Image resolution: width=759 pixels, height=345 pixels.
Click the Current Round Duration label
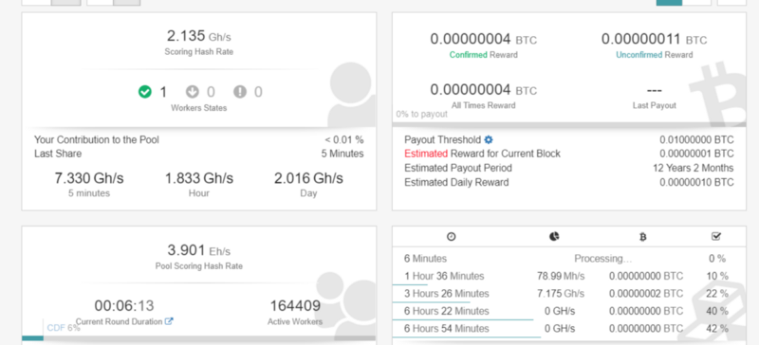120,321
